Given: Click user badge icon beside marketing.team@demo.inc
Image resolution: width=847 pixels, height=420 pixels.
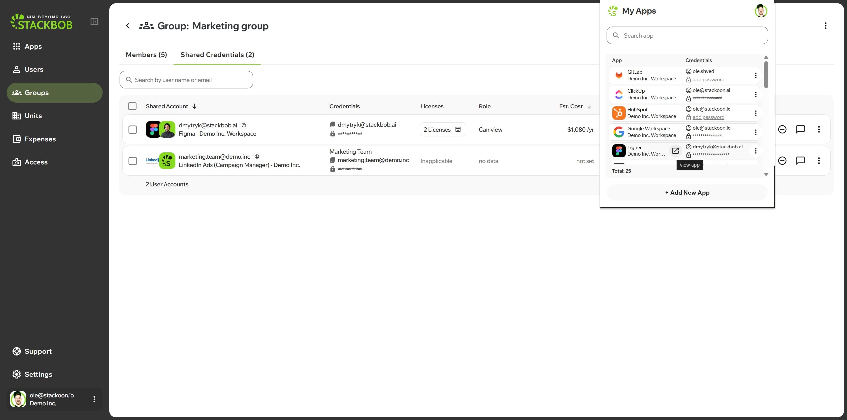Looking at the screenshot, I should point(257,156).
